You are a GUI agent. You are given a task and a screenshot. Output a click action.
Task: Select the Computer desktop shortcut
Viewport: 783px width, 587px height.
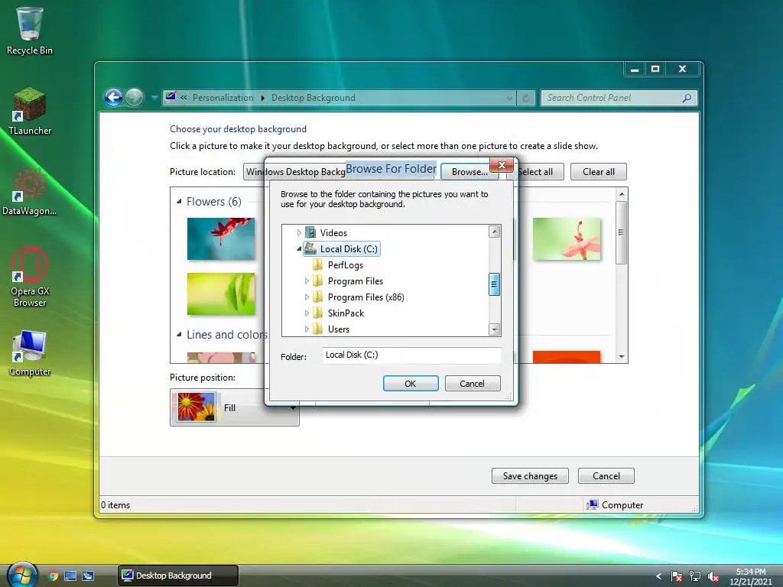[30, 353]
